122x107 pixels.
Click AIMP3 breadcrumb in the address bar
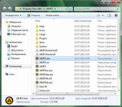coord(49,9)
